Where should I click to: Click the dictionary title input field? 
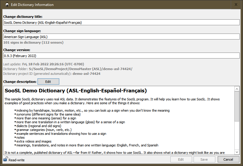[x=121, y=22]
